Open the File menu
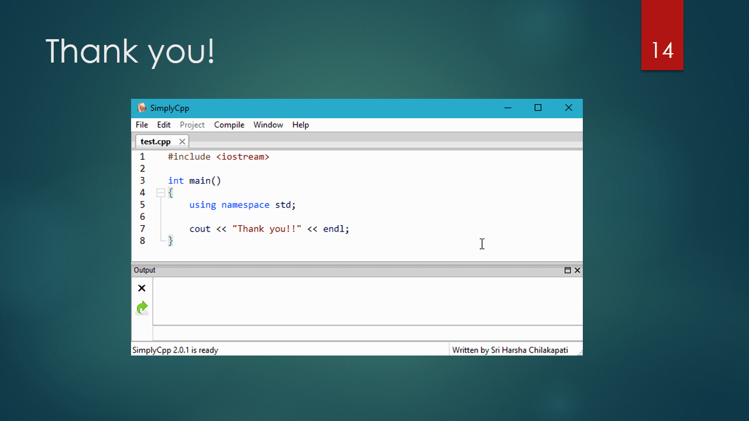This screenshot has height=421, width=749. pos(142,125)
